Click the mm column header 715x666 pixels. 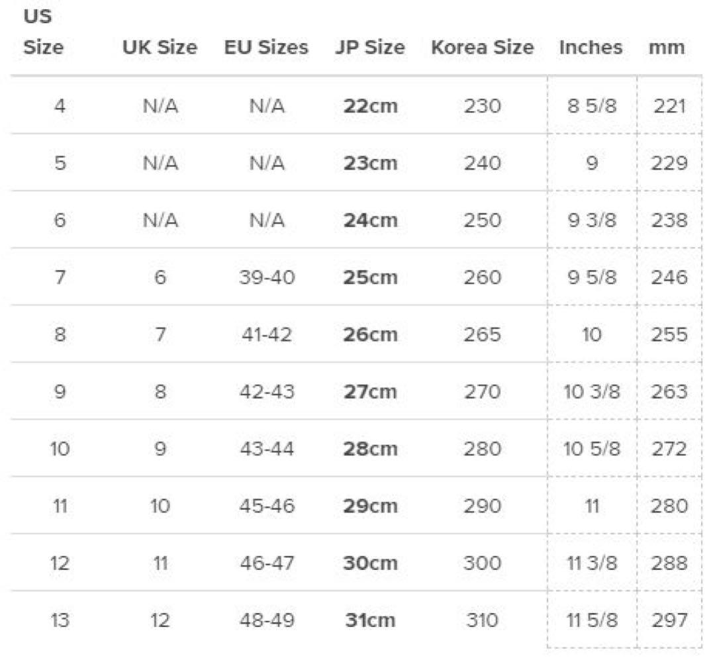pos(667,48)
